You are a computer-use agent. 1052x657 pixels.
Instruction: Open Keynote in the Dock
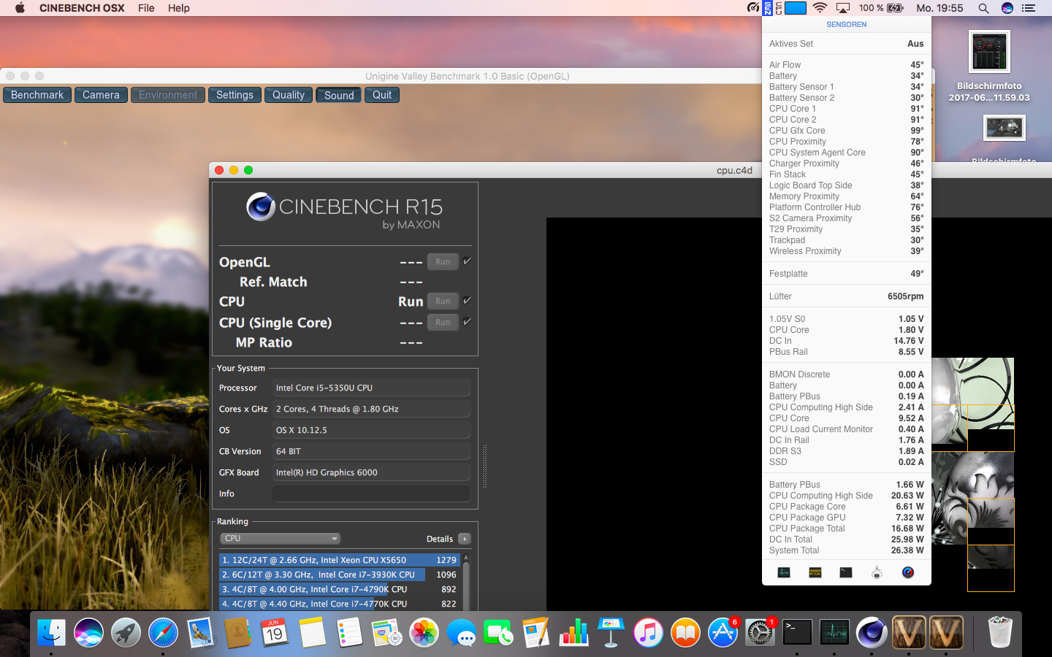pos(611,632)
